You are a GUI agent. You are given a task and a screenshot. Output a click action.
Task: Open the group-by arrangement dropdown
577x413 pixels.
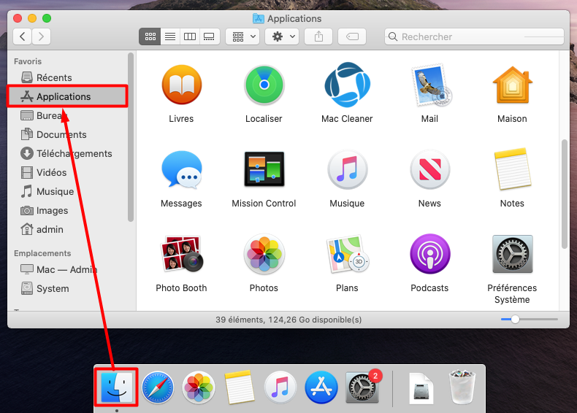coord(243,36)
